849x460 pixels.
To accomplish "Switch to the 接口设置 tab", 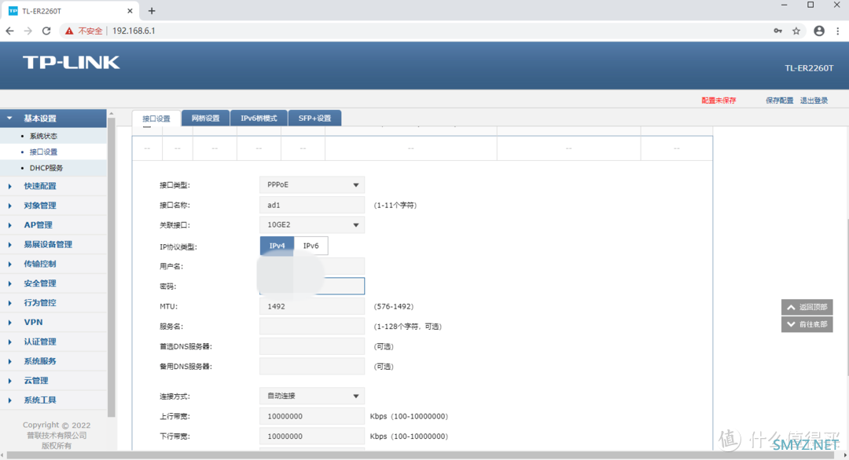I will point(156,119).
